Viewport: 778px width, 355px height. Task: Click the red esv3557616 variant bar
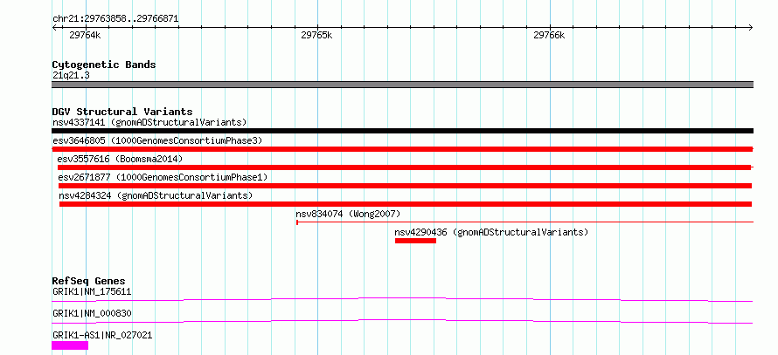[x=405, y=167]
